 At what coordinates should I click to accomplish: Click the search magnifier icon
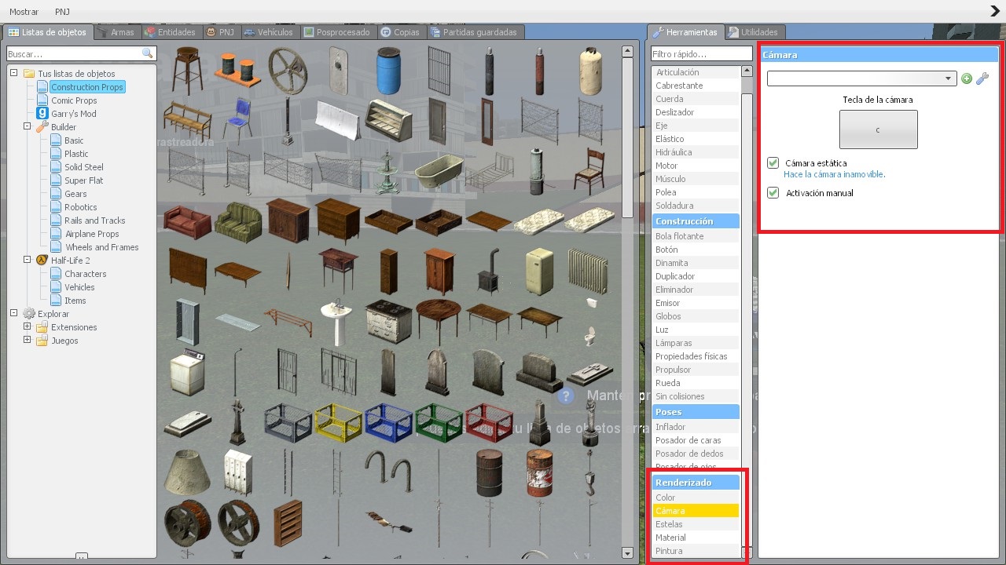148,53
